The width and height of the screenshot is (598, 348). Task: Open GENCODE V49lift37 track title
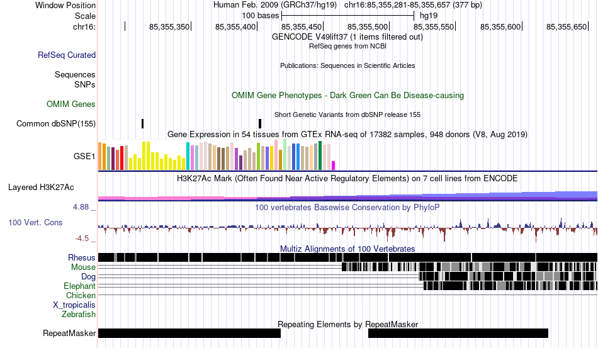coord(347,37)
